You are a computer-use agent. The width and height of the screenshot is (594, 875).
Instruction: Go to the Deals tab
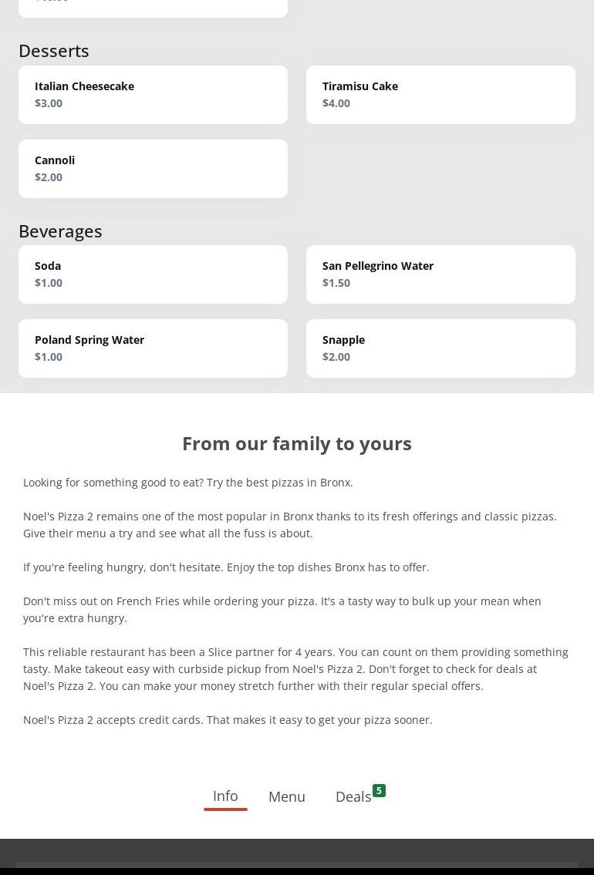(353, 796)
